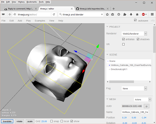Screen dimensions: 156x124
Task: Open the editor Edit menu
Action: point(12,20)
